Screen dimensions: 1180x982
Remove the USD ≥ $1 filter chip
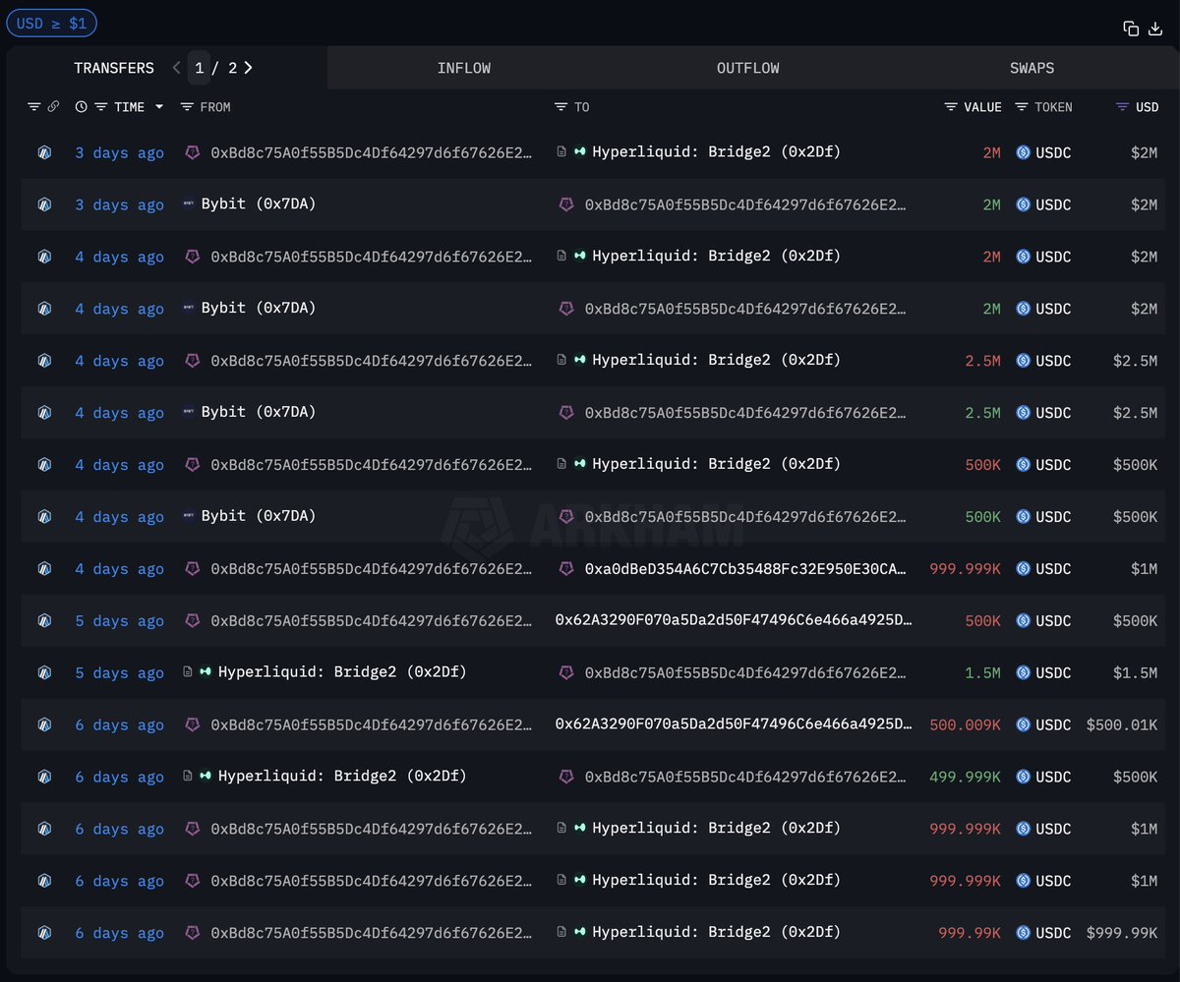[51, 23]
